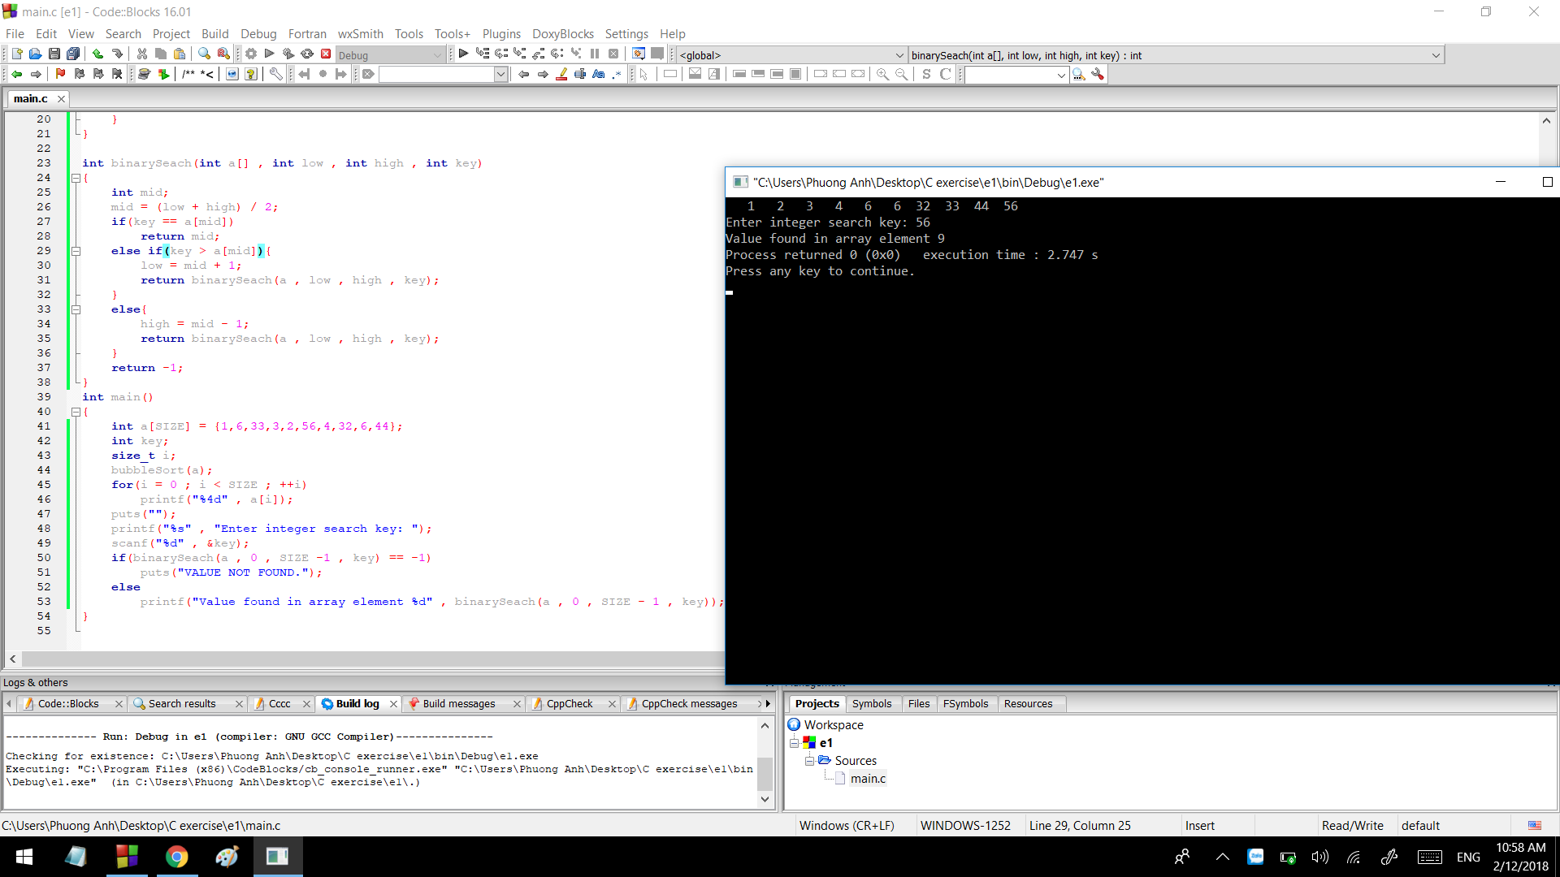Collapse the fold marker at line 29
Image resolution: width=1560 pixels, height=877 pixels.
click(76, 251)
